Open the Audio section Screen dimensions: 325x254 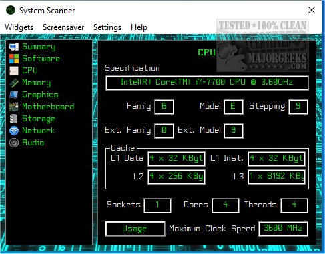click(33, 143)
